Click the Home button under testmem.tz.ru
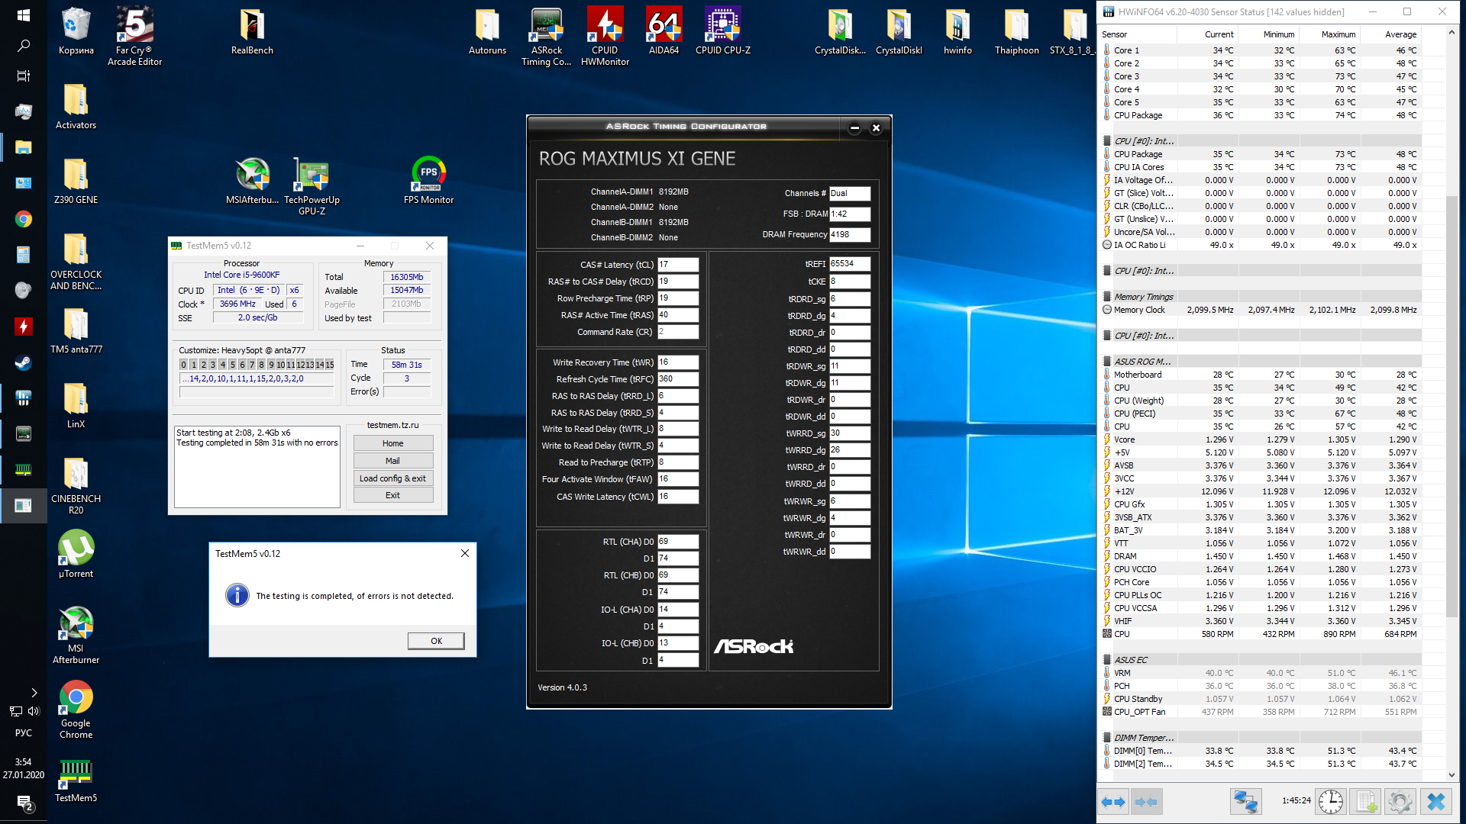This screenshot has height=824, width=1466. [392, 443]
